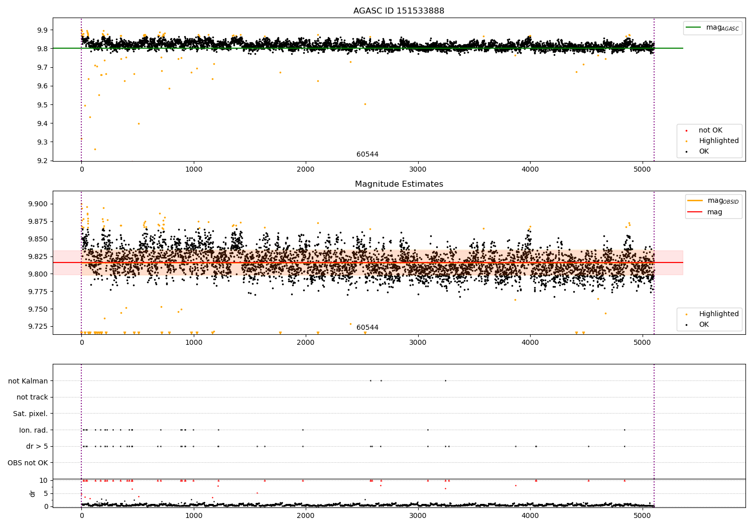The height and width of the screenshot is (527, 753).
Task: Click the "60544" annotation in the top plot
Action: (367, 155)
